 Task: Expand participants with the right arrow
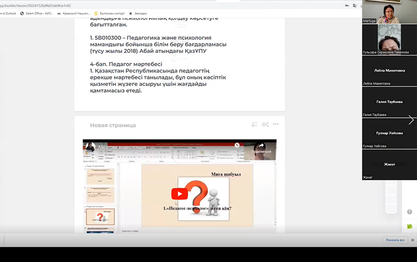click(x=411, y=120)
